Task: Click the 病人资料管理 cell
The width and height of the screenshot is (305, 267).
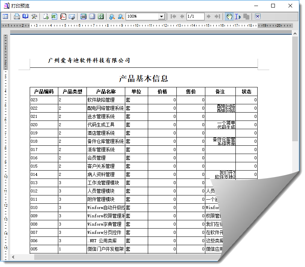Action: point(106,174)
